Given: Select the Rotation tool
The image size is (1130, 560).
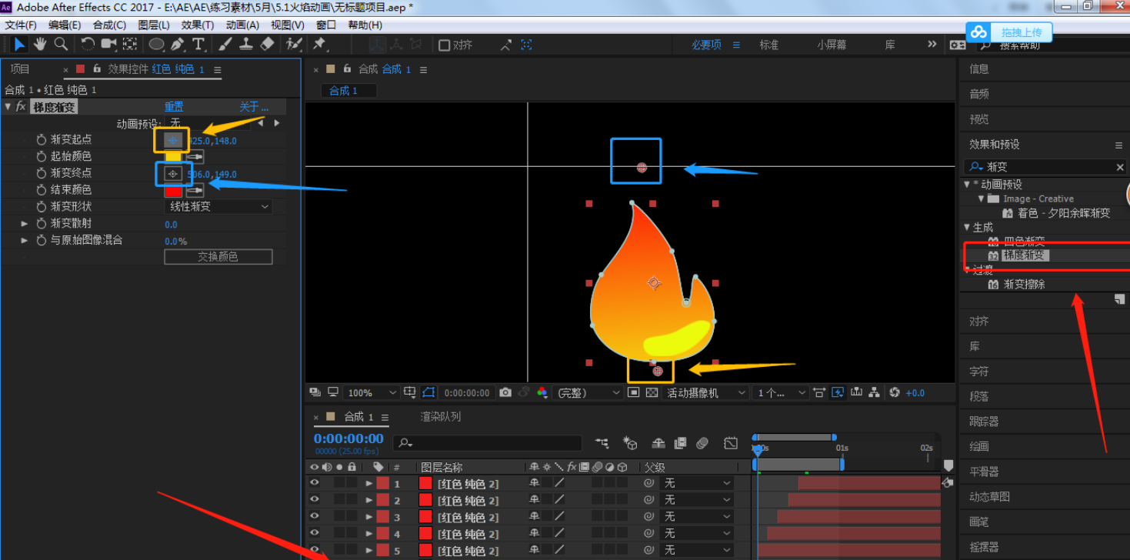Looking at the screenshot, I should [88, 45].
